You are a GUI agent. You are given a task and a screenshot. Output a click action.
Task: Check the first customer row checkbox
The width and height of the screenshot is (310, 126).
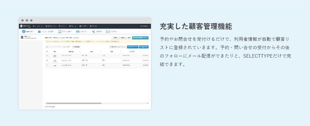tap(47, 56)
